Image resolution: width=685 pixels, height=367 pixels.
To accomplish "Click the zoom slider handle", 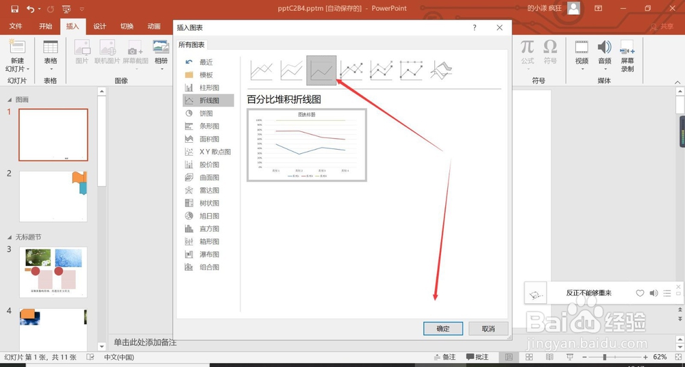I will point(605,357).
